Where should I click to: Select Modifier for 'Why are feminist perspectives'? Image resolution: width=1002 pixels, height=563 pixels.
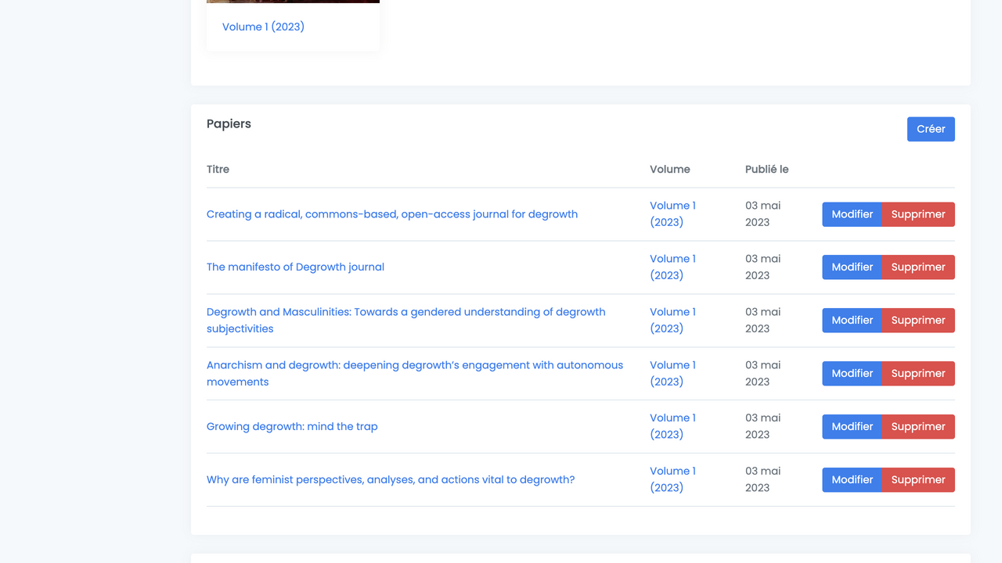852,480
